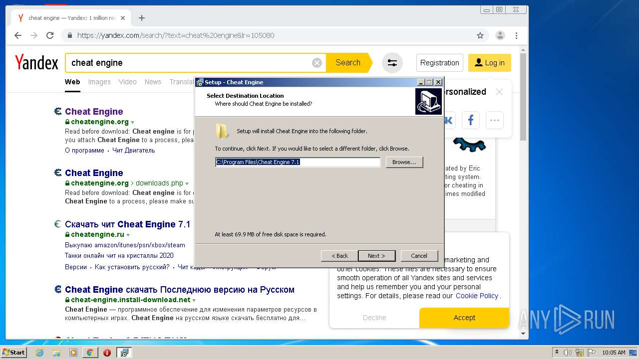This screenshot has width=639, height=359.
Task: Open Выкупаю amazon/itunes/psn/xbox/steam ad link
Action: coord(125,245)
